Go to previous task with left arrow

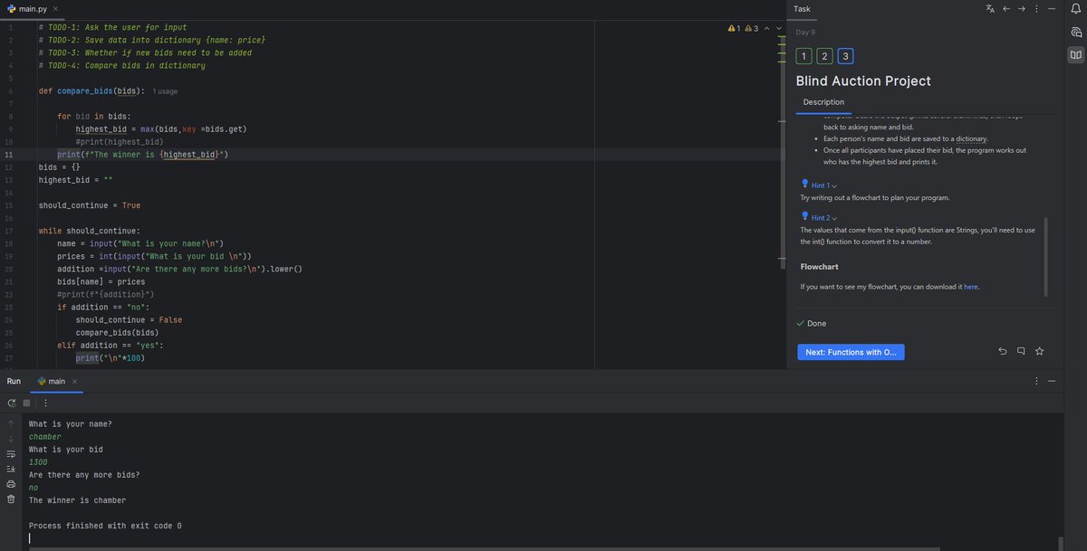1006,9
